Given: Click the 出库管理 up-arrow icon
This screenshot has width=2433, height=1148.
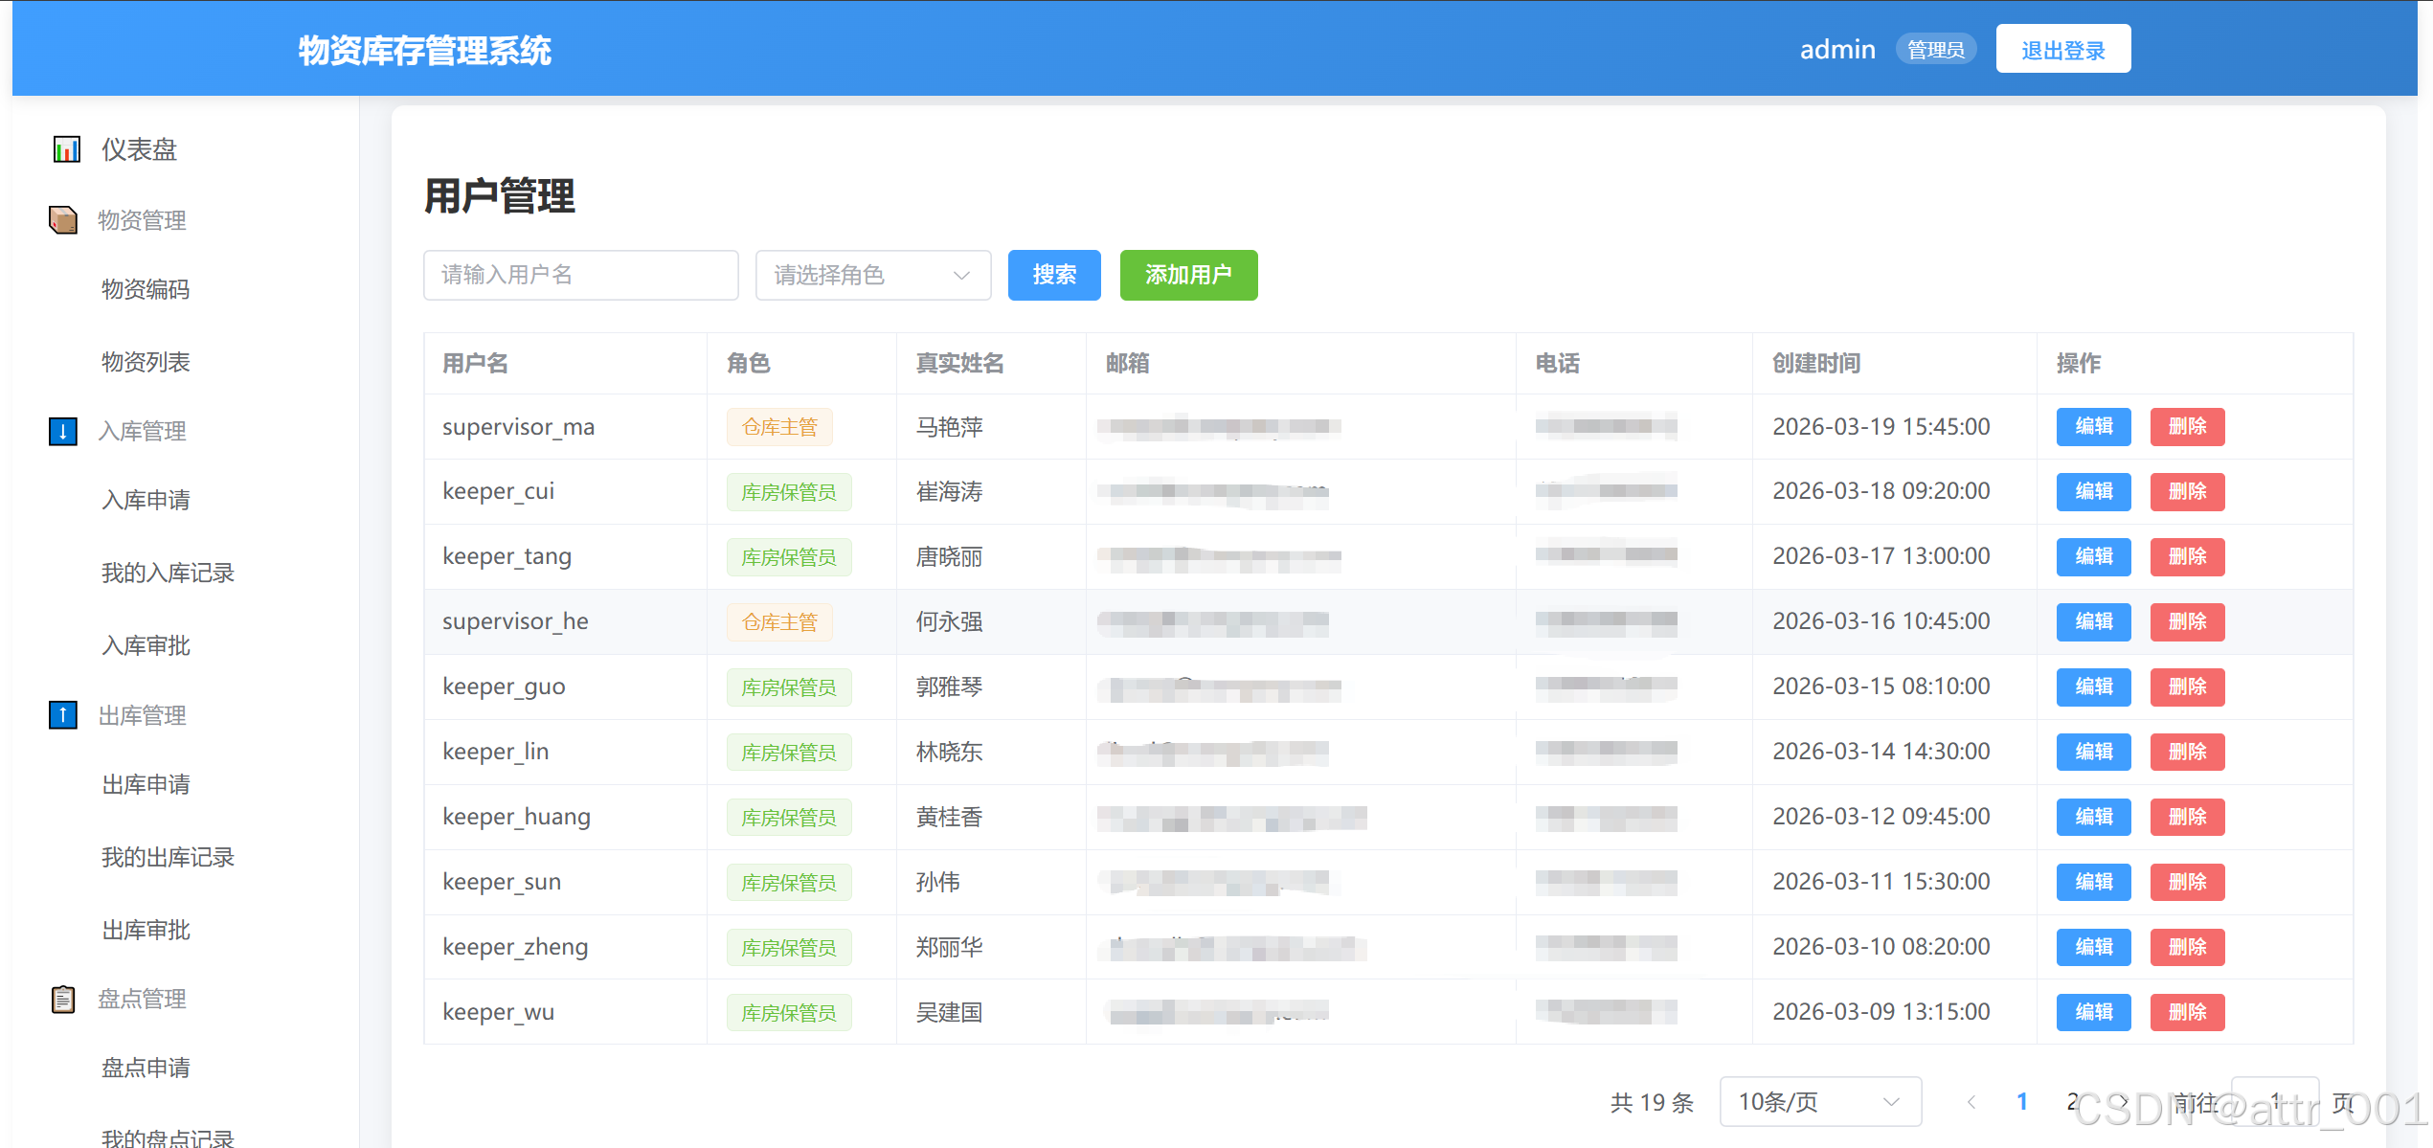Looking at the screenshot, I should [x=63, y=715].
